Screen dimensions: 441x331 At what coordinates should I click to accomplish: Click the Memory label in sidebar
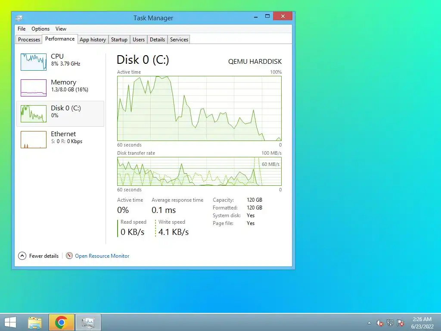64,82
